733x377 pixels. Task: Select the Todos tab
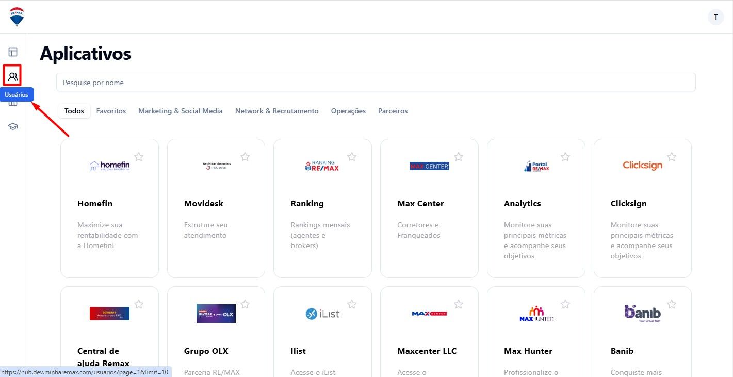[x=74, y=111]
